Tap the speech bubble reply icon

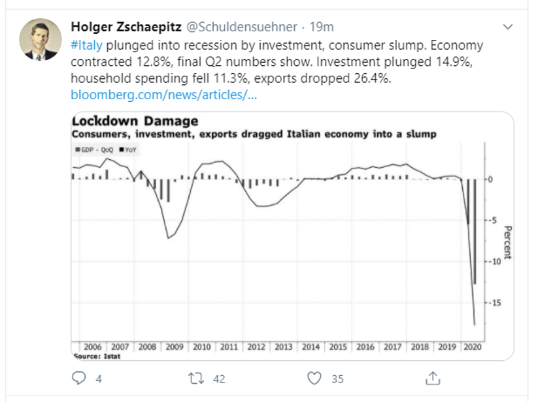(78, 377)
